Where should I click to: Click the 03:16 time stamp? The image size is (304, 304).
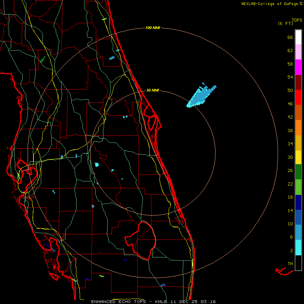(x=208, y=302)
